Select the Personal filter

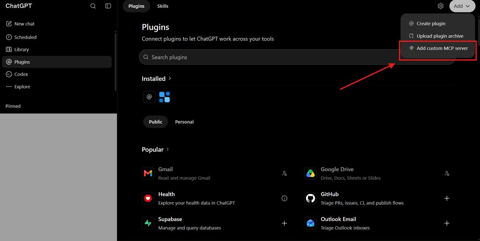coord(184,122)
